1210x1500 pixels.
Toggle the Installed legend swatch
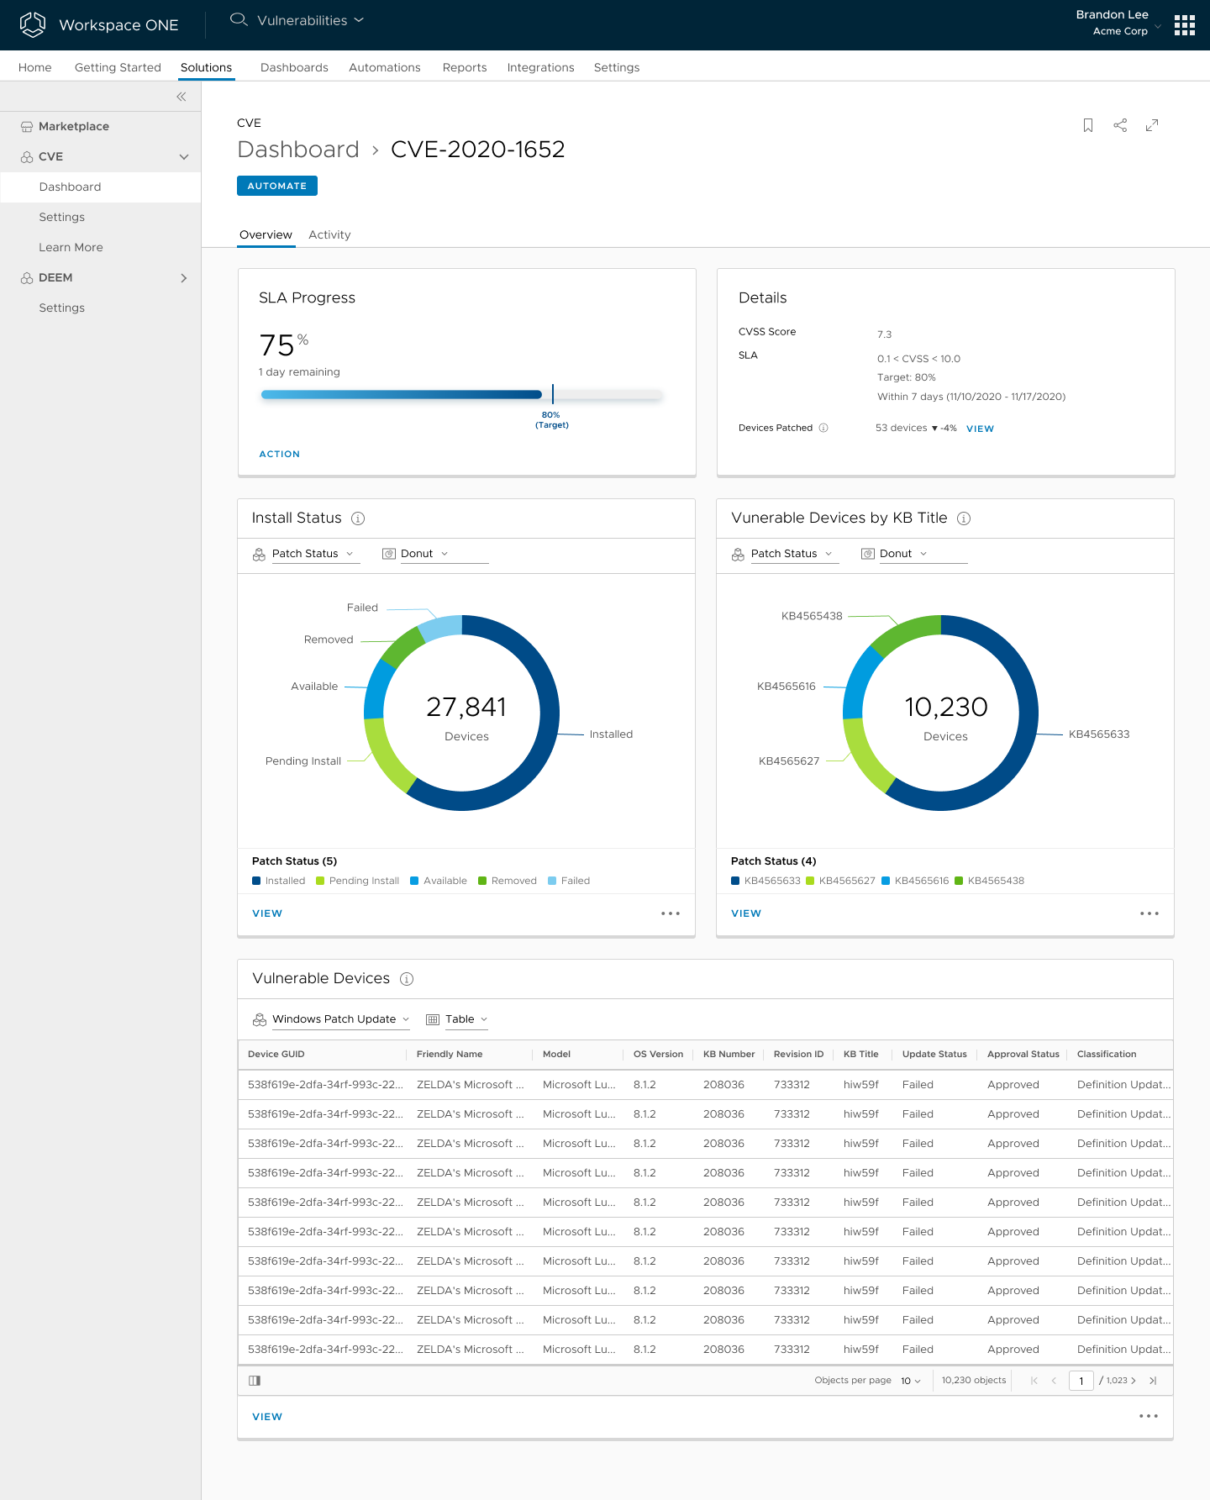[256, 881]
